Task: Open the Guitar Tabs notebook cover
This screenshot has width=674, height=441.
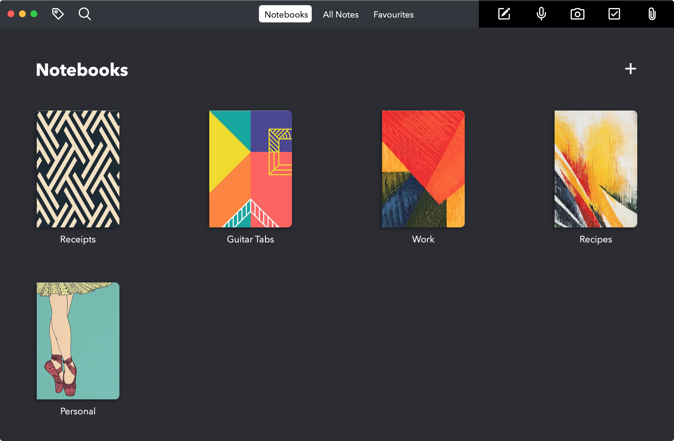Action: tap(251, 169)
